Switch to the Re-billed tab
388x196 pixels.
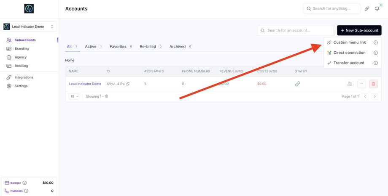[151, 47]
